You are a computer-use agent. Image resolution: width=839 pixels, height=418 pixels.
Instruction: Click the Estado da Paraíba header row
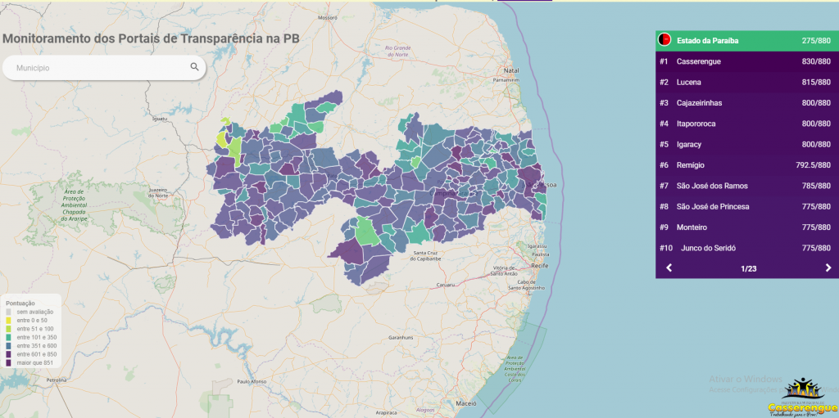746,40
